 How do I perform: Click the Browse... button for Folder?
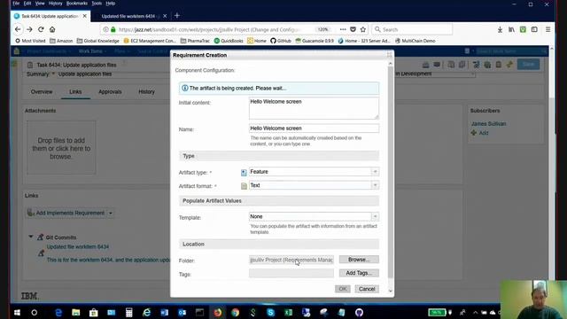point(359,260)
